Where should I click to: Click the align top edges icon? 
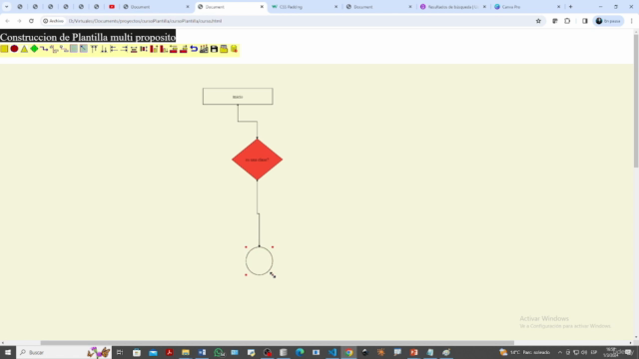click(94, 49)
